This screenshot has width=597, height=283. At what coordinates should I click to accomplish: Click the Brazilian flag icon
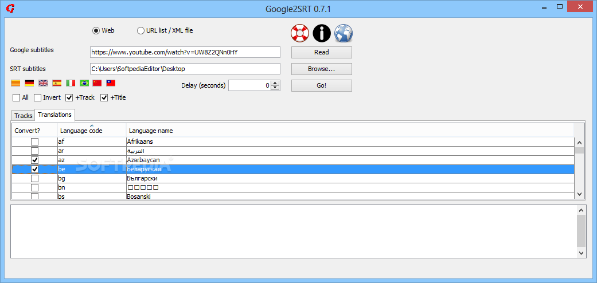coord(84,83)
